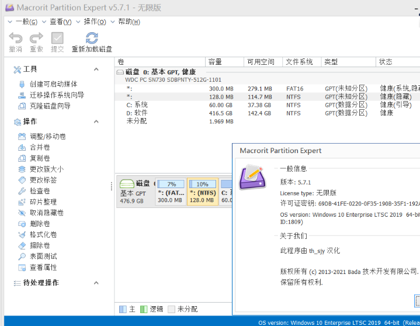
Task: Select 格式化卷 operation
Action: (x=43, y=235)
